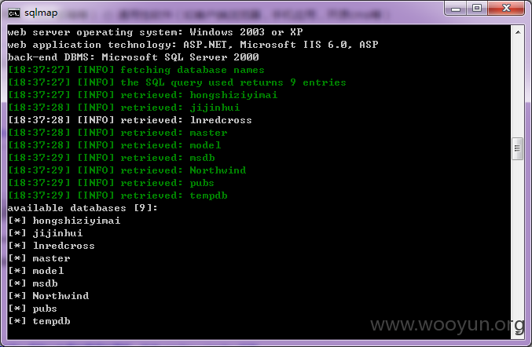Click the 'available databases [9]:' line
Image resolution: width=532 pixels, height=347 pixels.
tap(83, 208)
